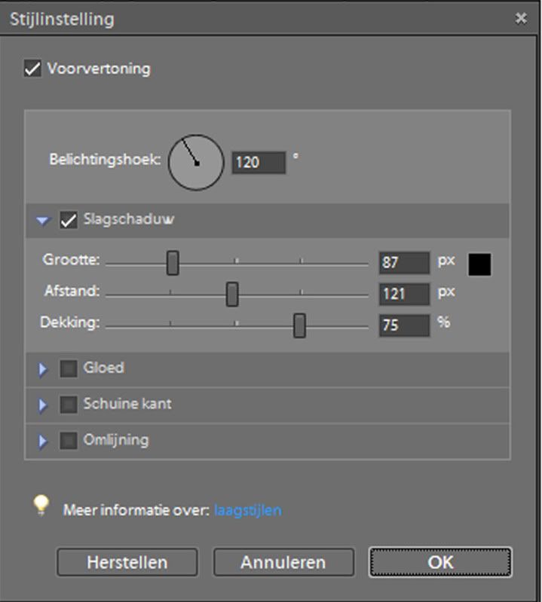Expand the Schuine kant section arrow
This screenshot has height=602, width=542.
click(43, 405)
